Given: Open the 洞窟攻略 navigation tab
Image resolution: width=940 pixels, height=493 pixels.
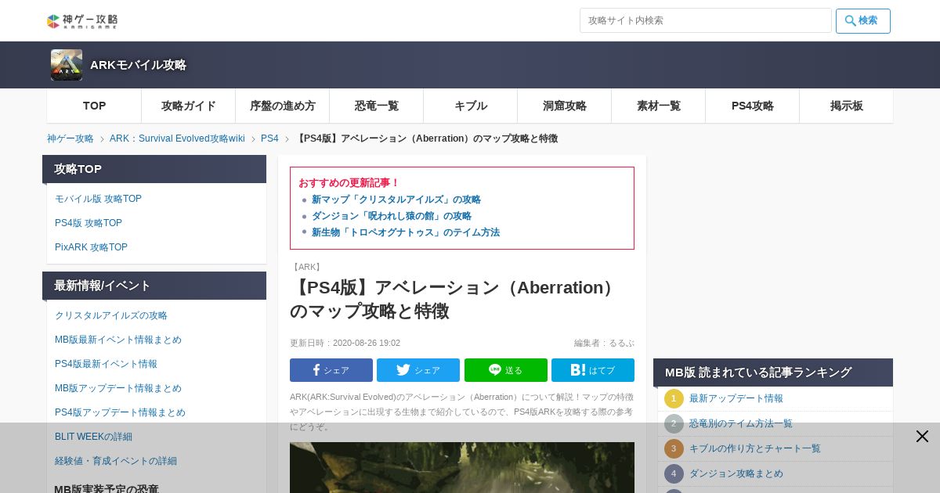Looking at the screenshot, I should point(565,106).
